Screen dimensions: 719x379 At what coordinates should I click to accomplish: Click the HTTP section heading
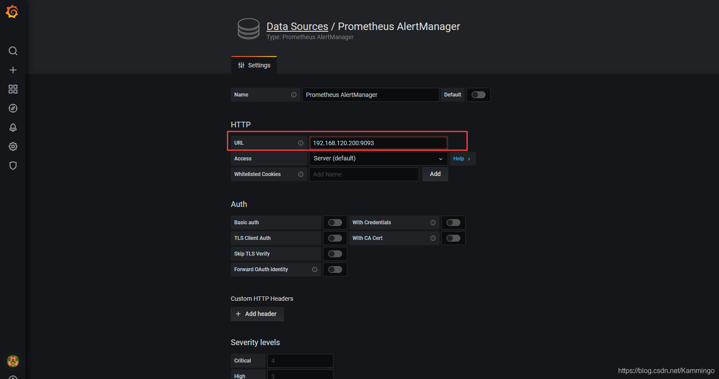coord(241,125)
